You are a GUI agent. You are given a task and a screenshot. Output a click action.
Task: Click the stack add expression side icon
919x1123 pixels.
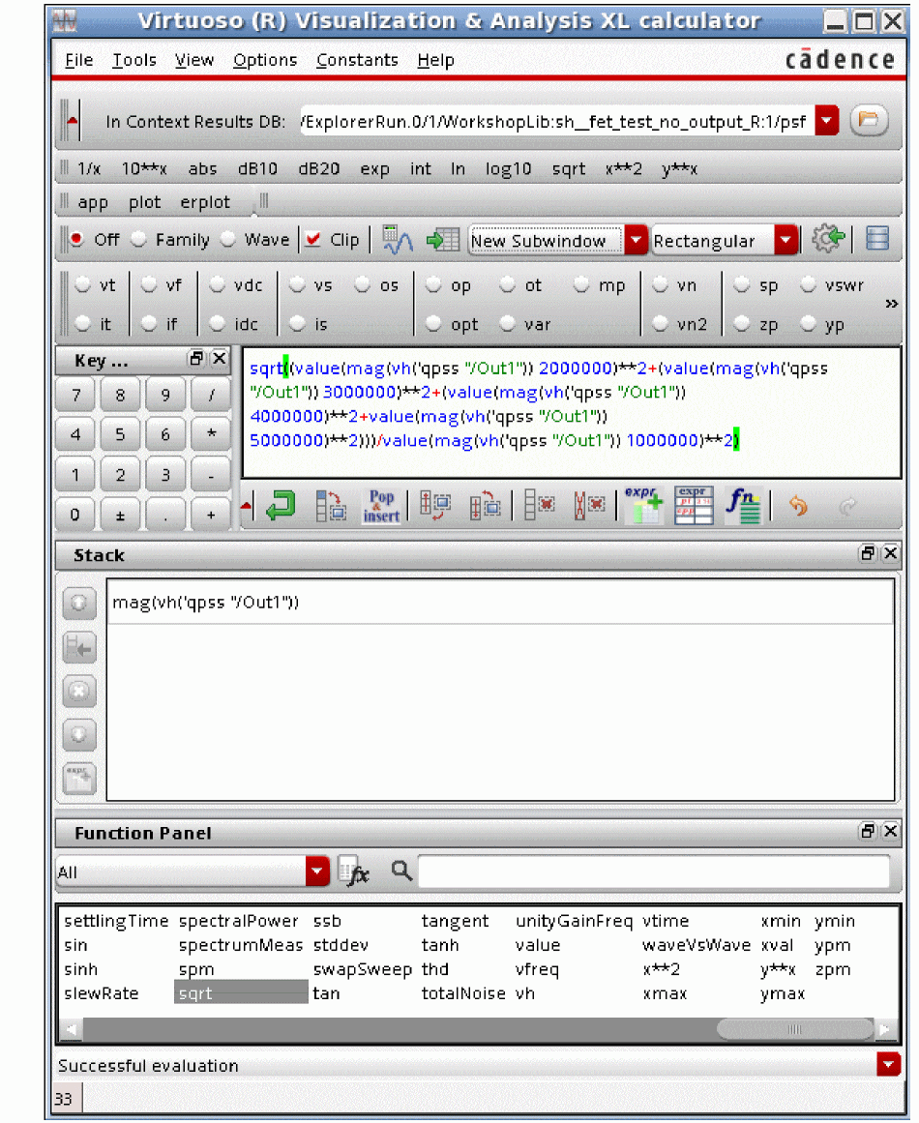coord(78,780)
